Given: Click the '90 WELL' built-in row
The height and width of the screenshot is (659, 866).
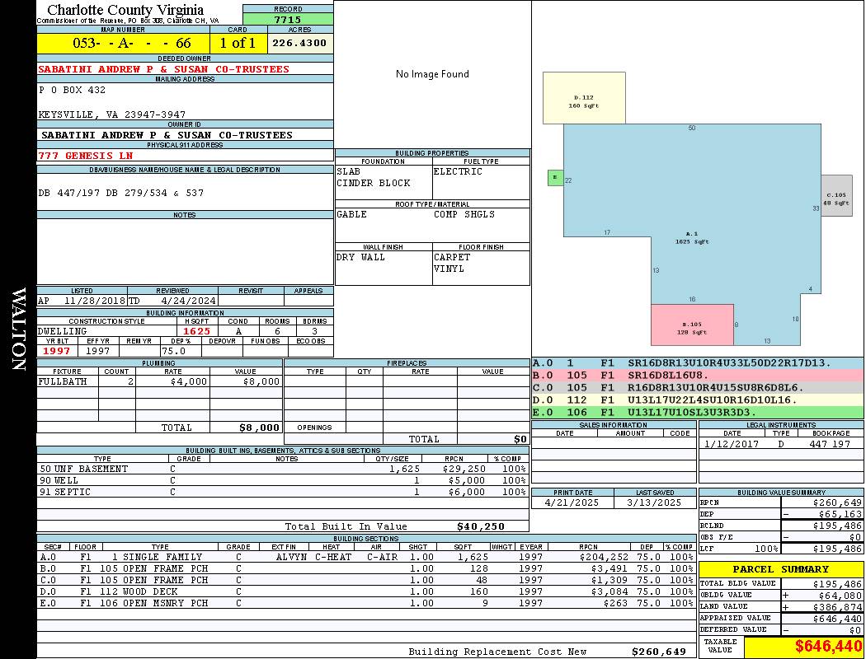Looking at the screenshot, I should 283,481.
